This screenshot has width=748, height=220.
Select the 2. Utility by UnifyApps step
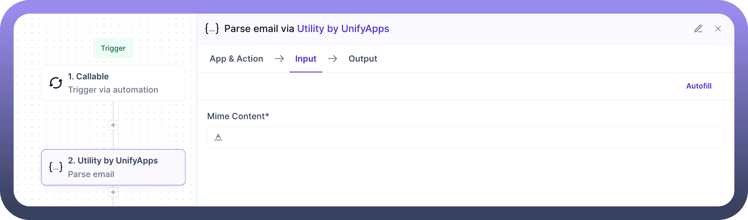tap(113, 167)
